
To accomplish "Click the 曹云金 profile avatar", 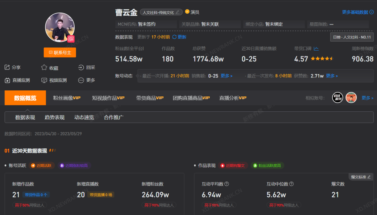I will pos(60,27).
